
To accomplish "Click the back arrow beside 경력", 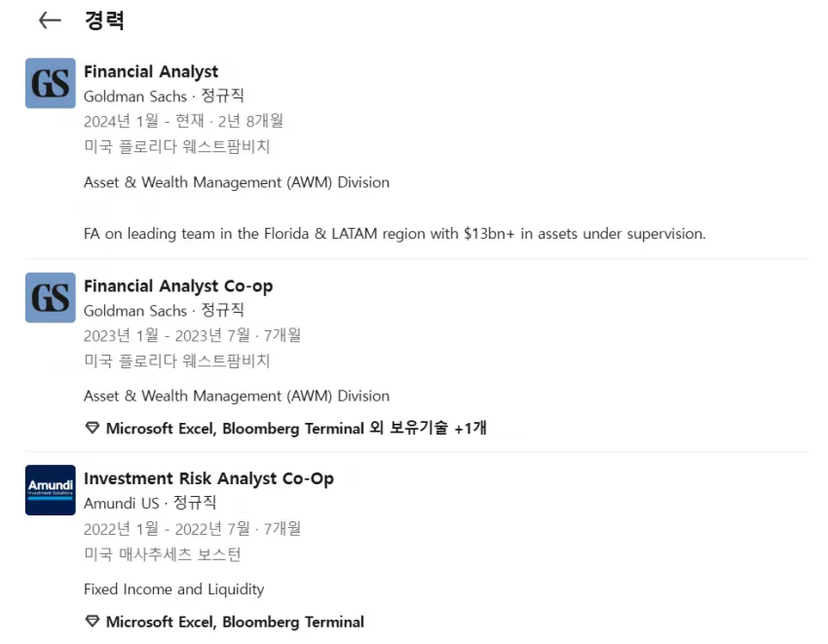I will coord(50,20).
